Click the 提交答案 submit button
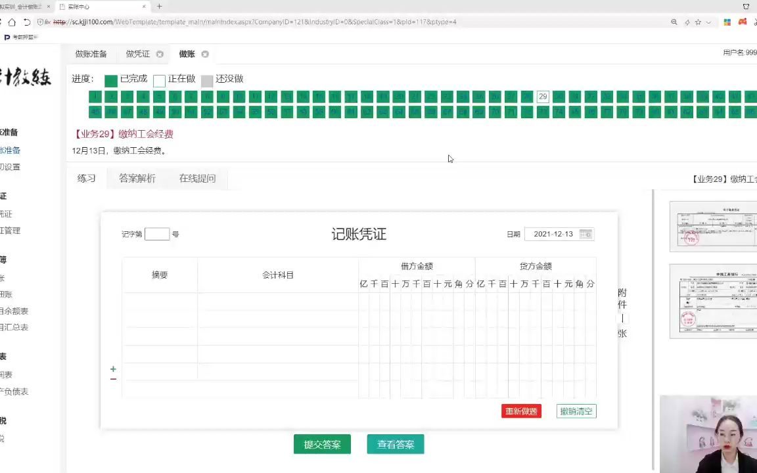Viewport: 757px width, 473px height. coord(322,444)
